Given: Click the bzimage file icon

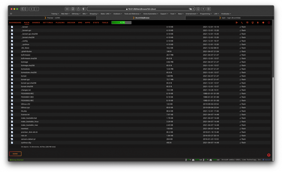Looking at the screenshot, I should point(12,62).
